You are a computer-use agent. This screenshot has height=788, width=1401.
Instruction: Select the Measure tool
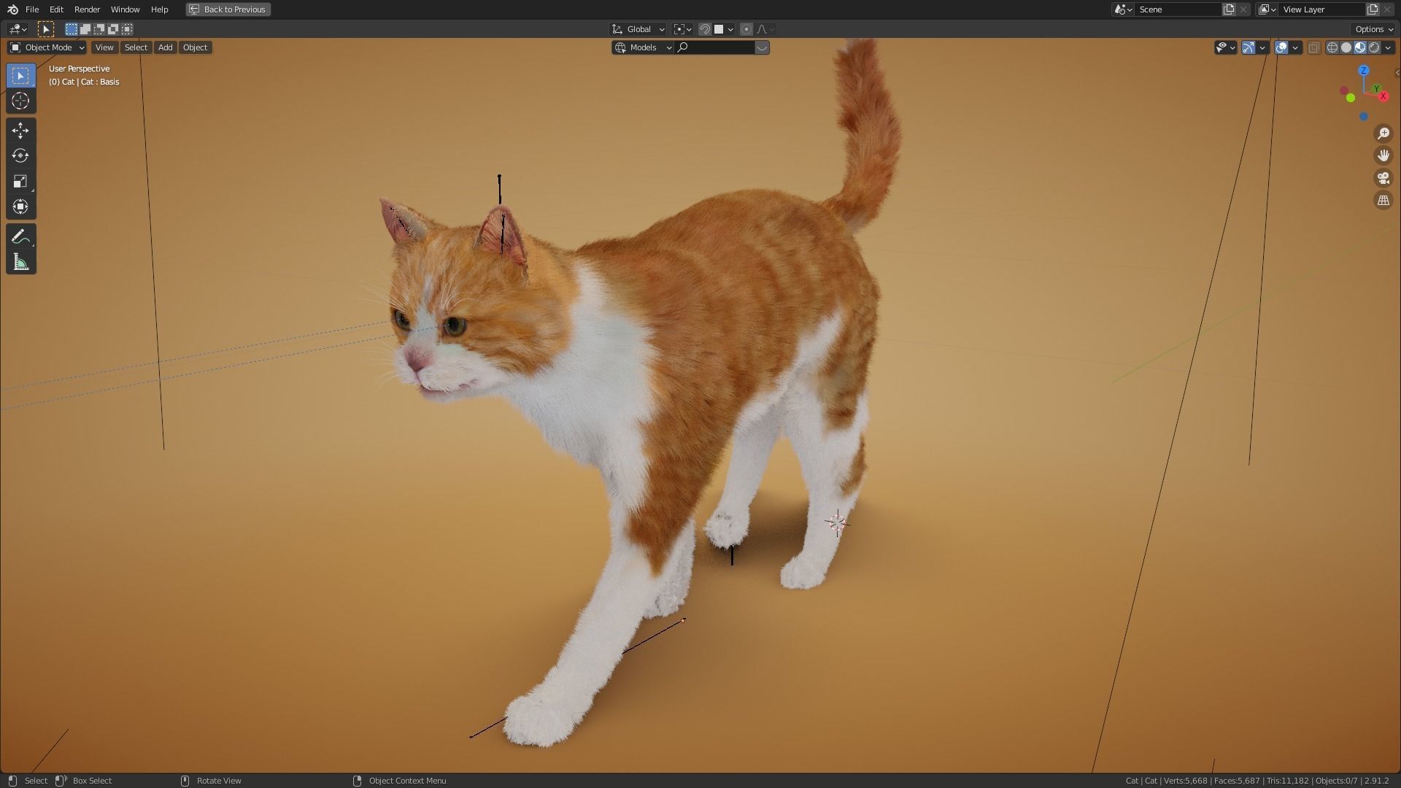pyautogui.click(x=20, y=262)
